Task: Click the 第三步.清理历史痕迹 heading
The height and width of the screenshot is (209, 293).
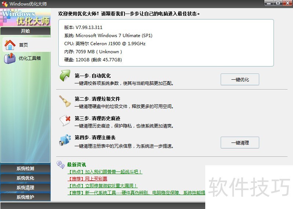Action: [97, 118]
